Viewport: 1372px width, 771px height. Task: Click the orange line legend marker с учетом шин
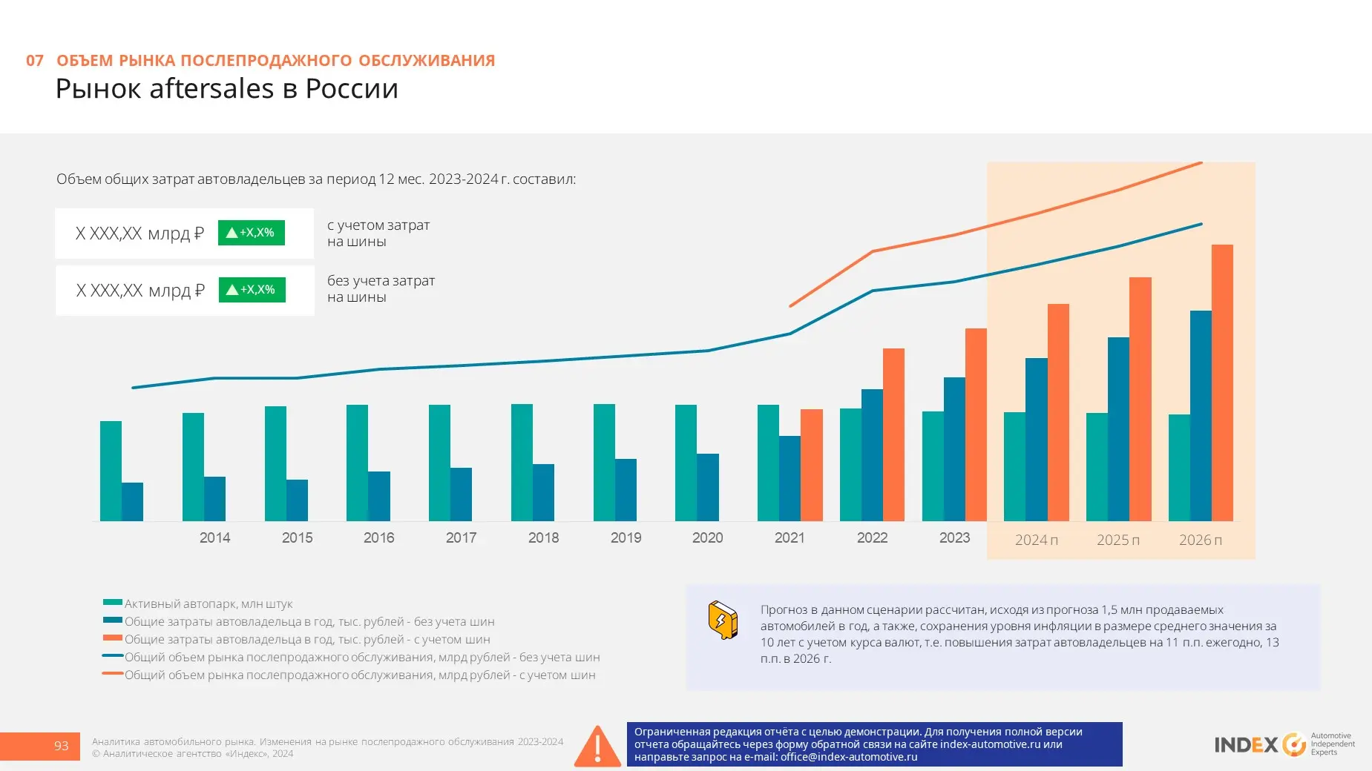coord(113,674)
